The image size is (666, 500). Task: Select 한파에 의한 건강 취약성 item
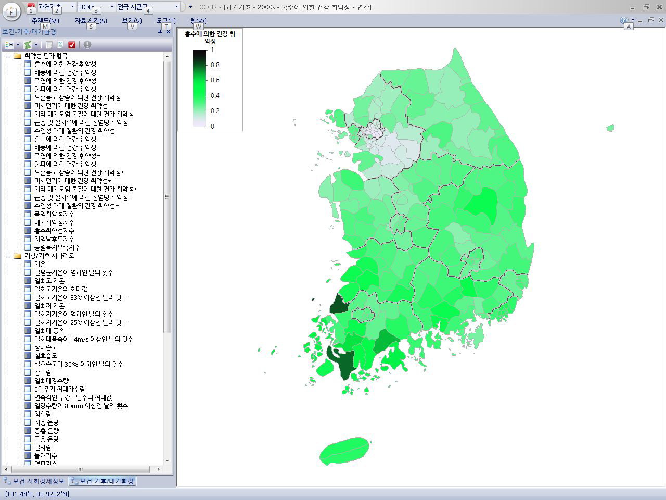65,89
